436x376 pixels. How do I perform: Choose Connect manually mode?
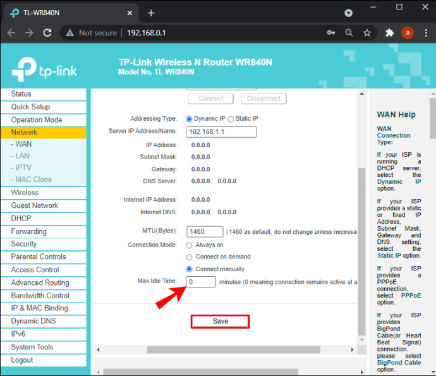point(189,269)
